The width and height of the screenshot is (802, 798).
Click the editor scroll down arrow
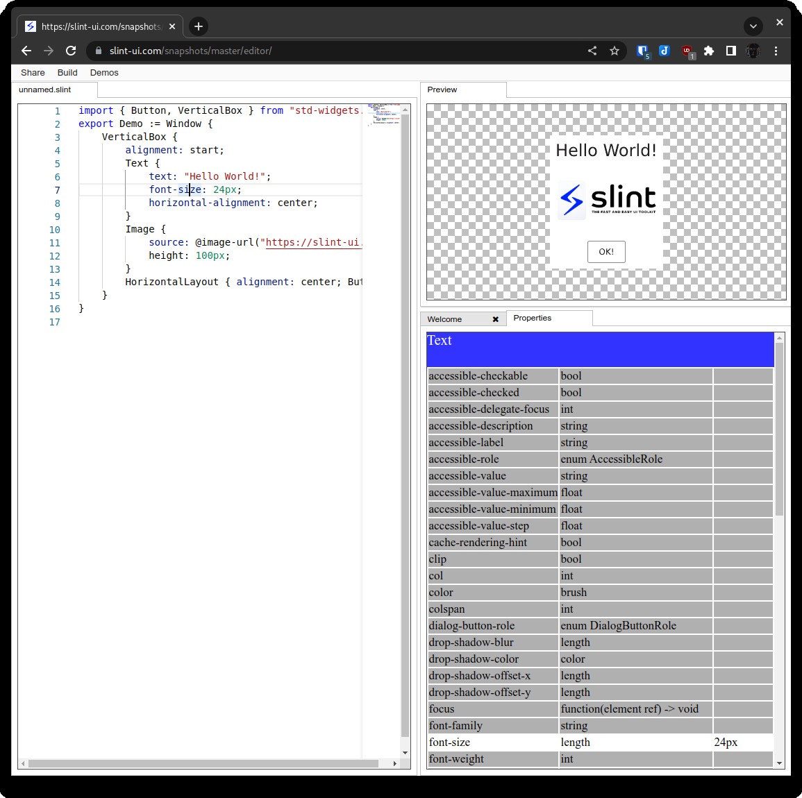click(405, 752)
